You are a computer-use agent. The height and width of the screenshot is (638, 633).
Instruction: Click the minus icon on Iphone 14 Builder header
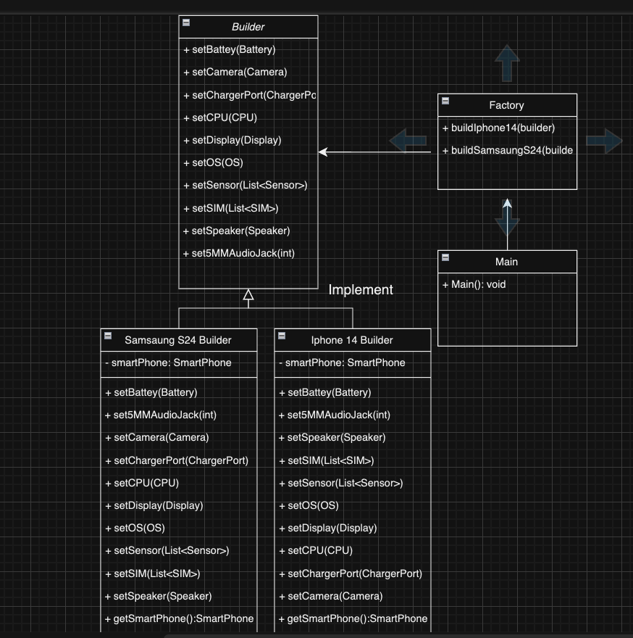coord(282,335)
